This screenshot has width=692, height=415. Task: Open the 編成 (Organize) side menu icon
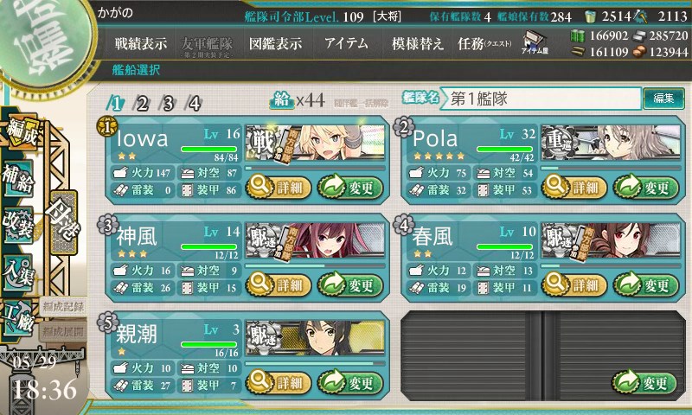coord(21,132)
